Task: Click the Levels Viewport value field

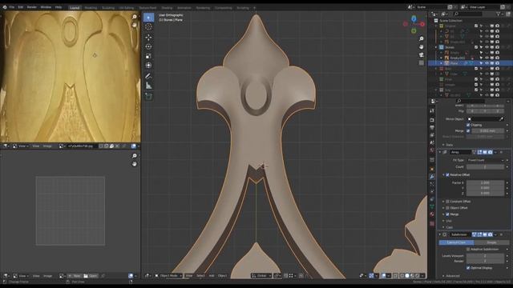Action: pyautogui.click(x=485, y=256)
